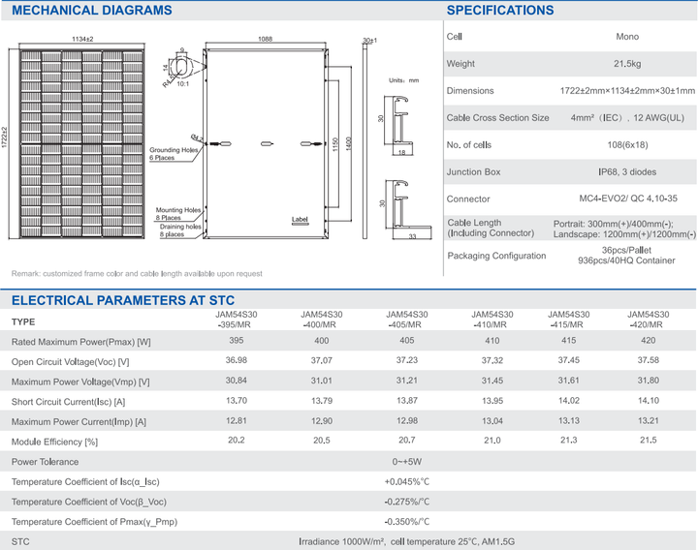Click the Cable Length (Including Connector) label
Screen dimensions: 698x550
pos(491,228)
